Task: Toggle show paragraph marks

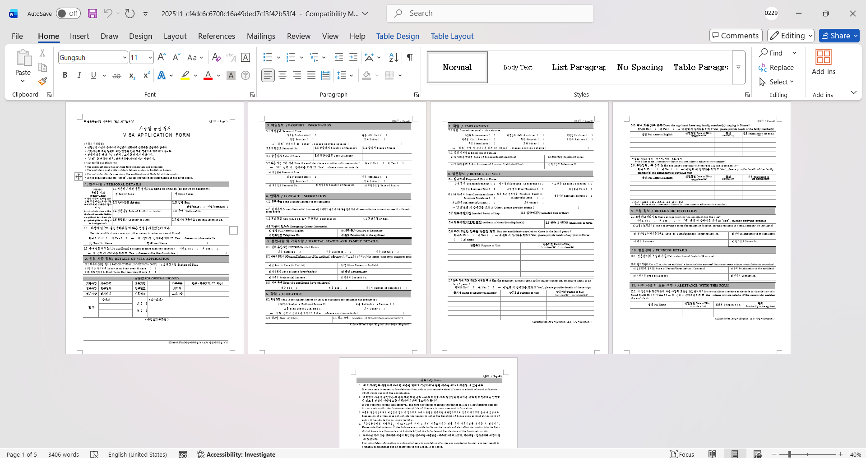Action: click(410, 57)
